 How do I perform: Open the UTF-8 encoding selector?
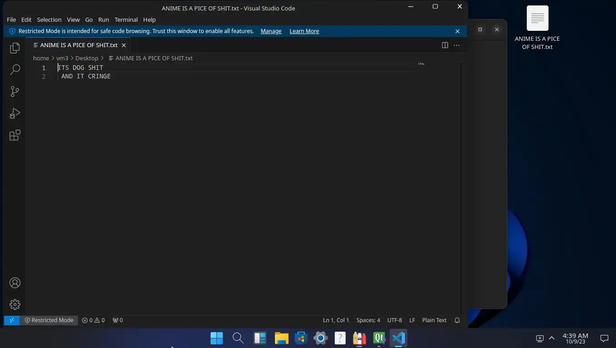pyautogui.click(x=395, y=320)
